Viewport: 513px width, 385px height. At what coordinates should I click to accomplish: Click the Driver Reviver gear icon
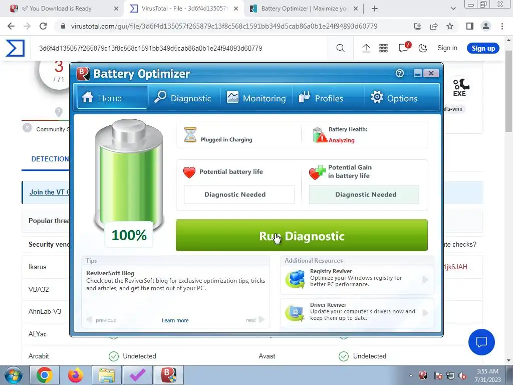pyautogui.click(x=295, y=313)
